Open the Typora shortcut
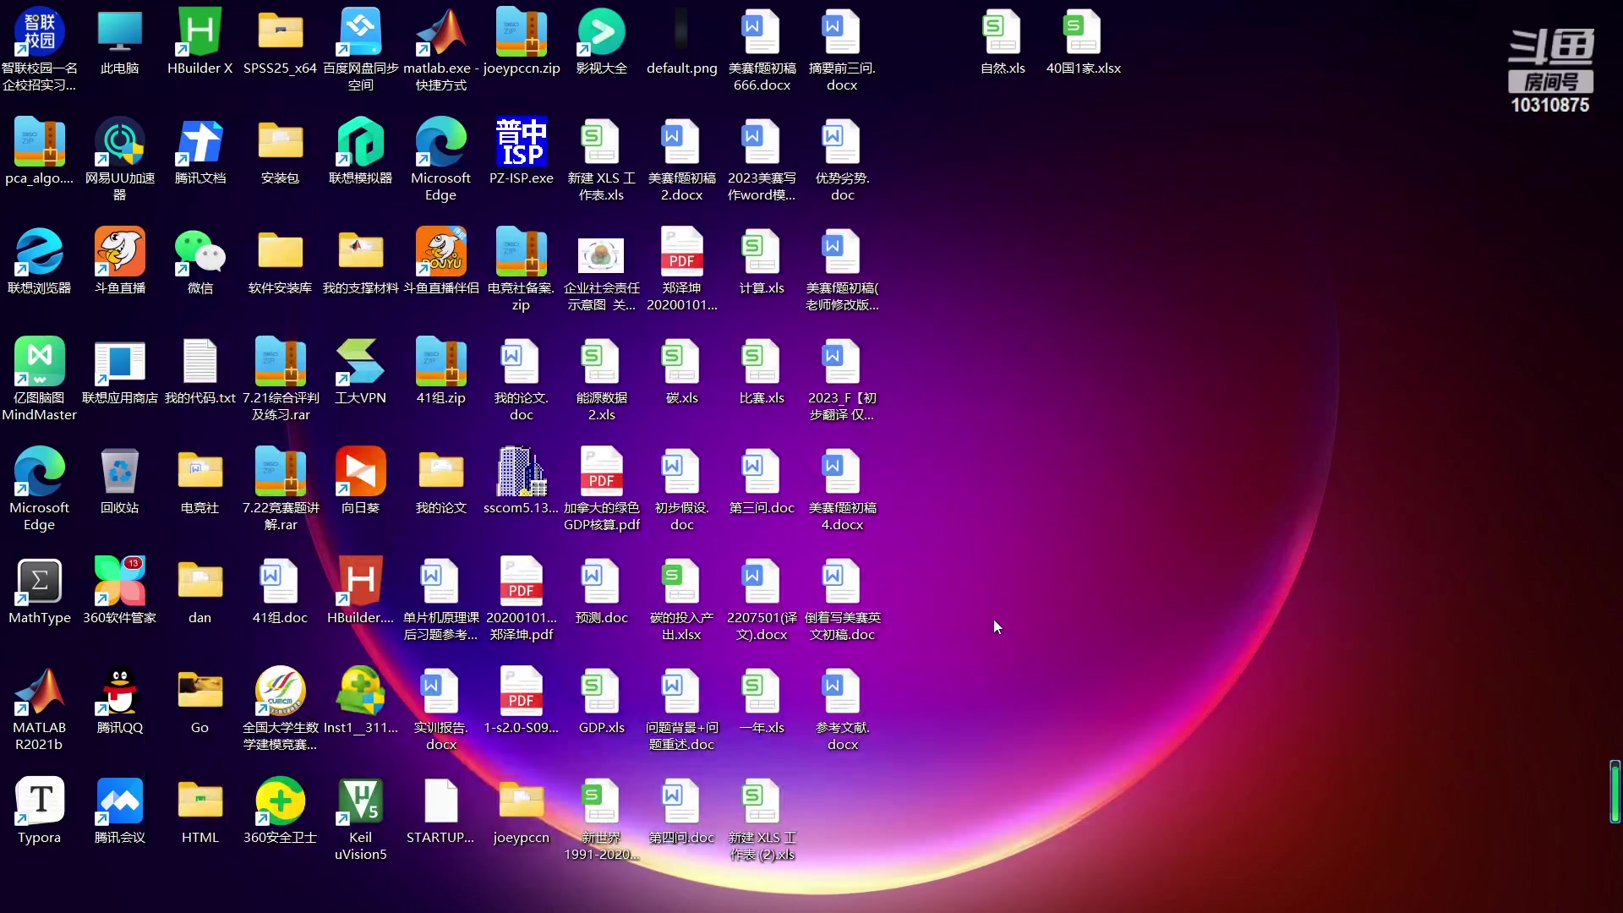1623x913 pixels. pyautogui.click(x=39, y=810)
